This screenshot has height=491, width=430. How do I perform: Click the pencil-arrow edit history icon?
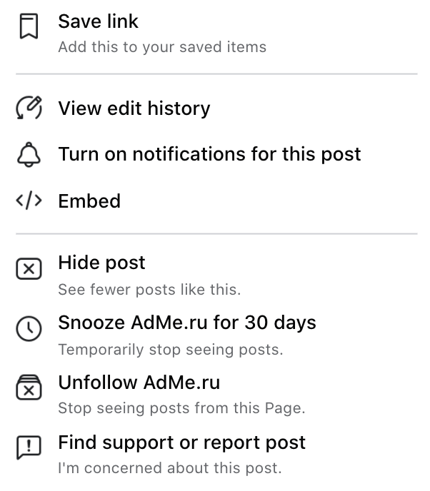pyautogui.click(x=29, y=108)
